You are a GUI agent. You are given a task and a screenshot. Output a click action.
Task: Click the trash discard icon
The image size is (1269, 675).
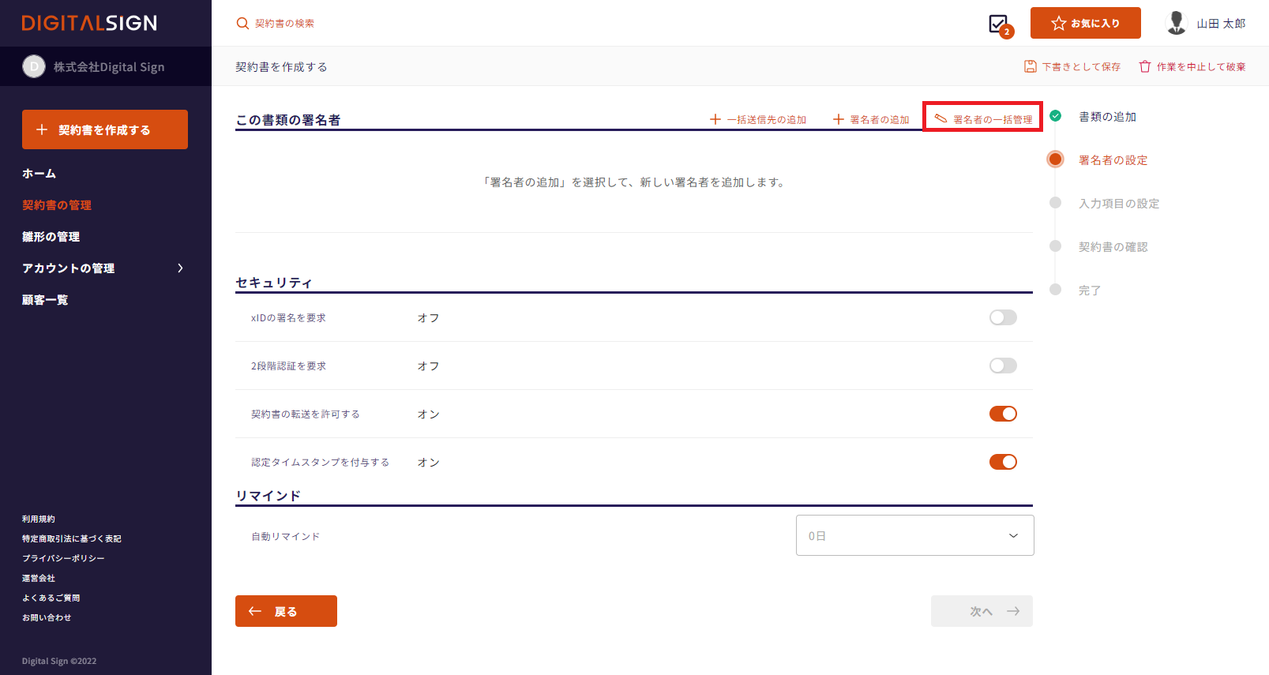click(1144, 66)
